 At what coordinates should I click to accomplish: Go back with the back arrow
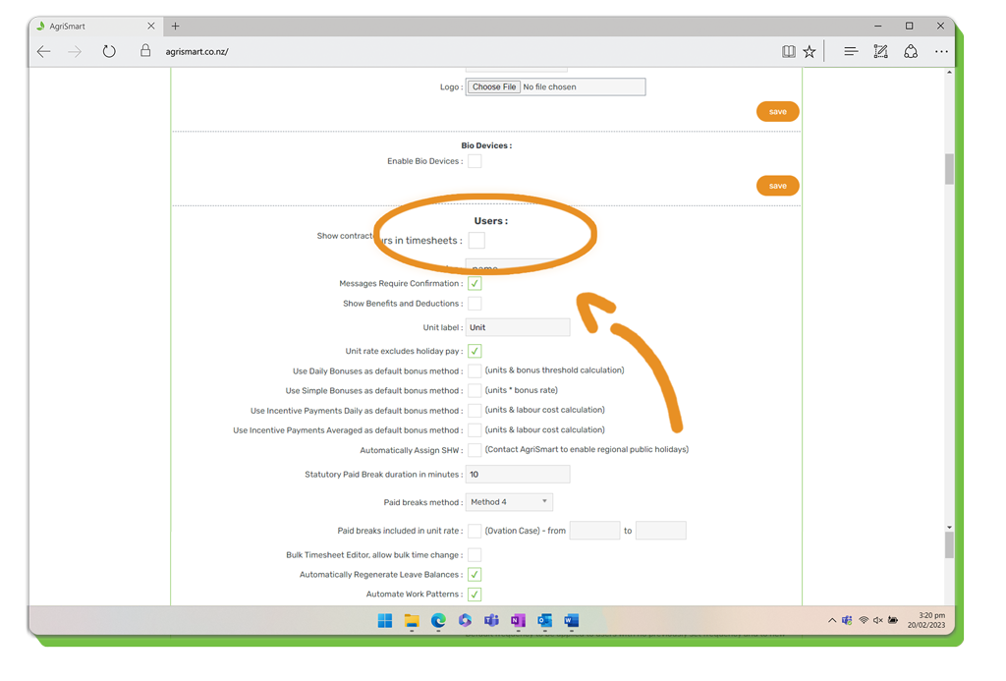44,52
